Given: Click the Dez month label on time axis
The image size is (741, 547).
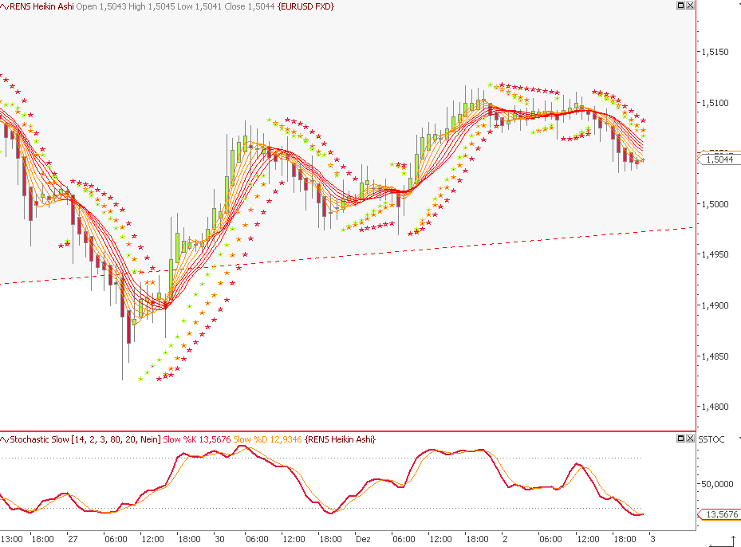Looking at the screenshot, I should (x=363, y=539).
